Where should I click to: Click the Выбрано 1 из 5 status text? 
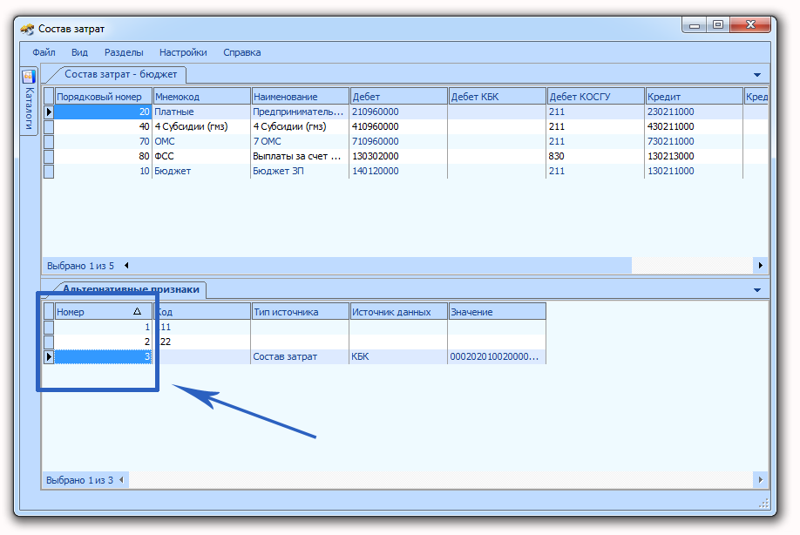click(x=81, y=266)
